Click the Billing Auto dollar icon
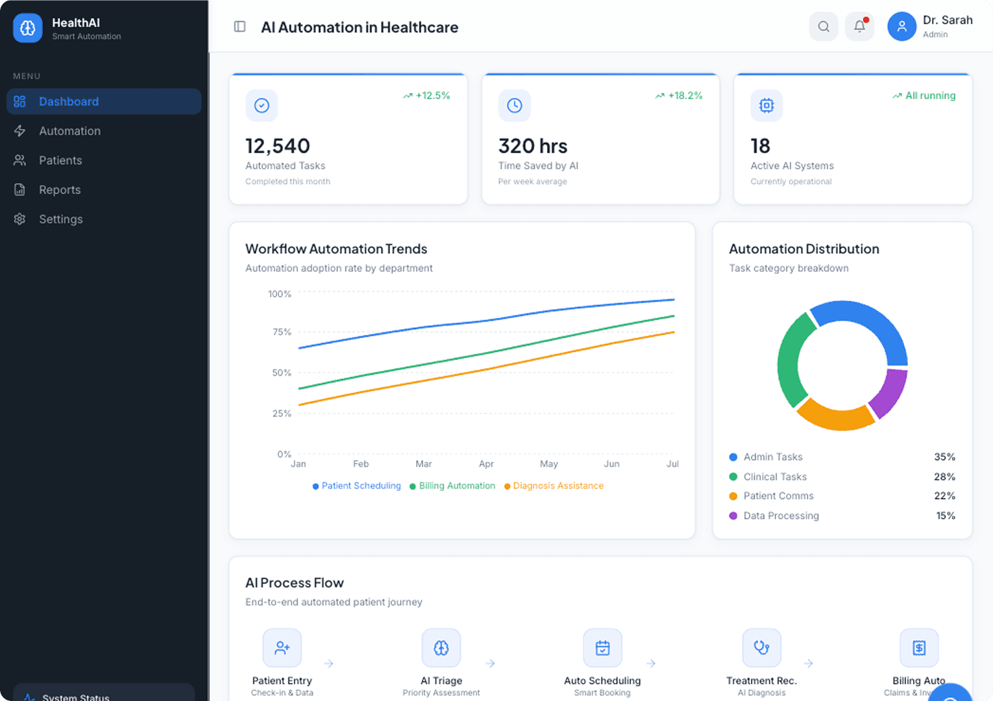 [919, 647]
